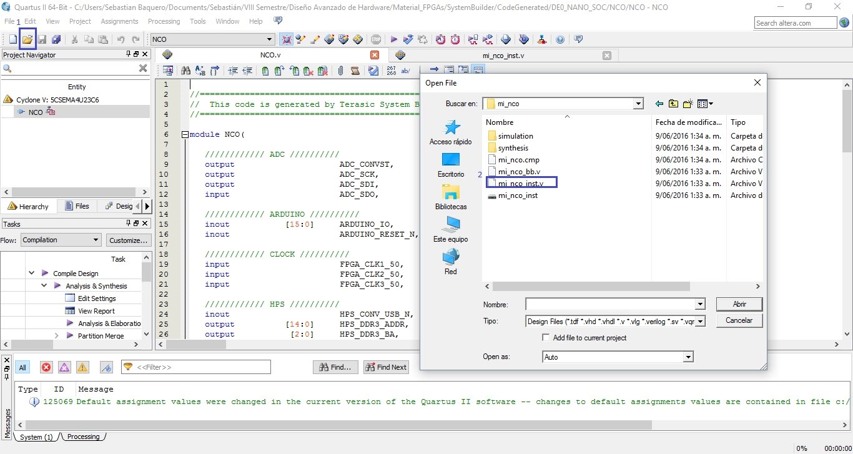
Task: Click the Undo arrow icon
Action: tap(121, 39)
